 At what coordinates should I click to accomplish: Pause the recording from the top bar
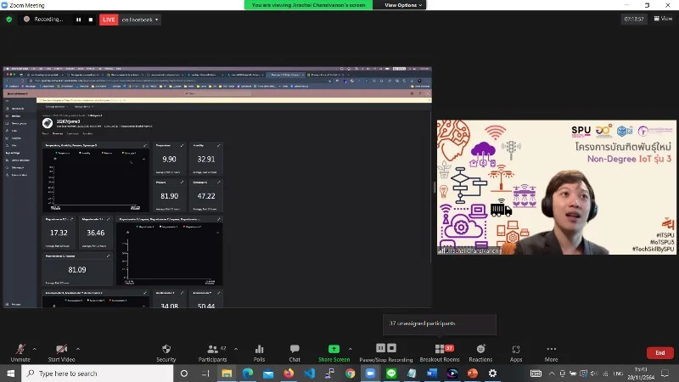click(78, 19)
